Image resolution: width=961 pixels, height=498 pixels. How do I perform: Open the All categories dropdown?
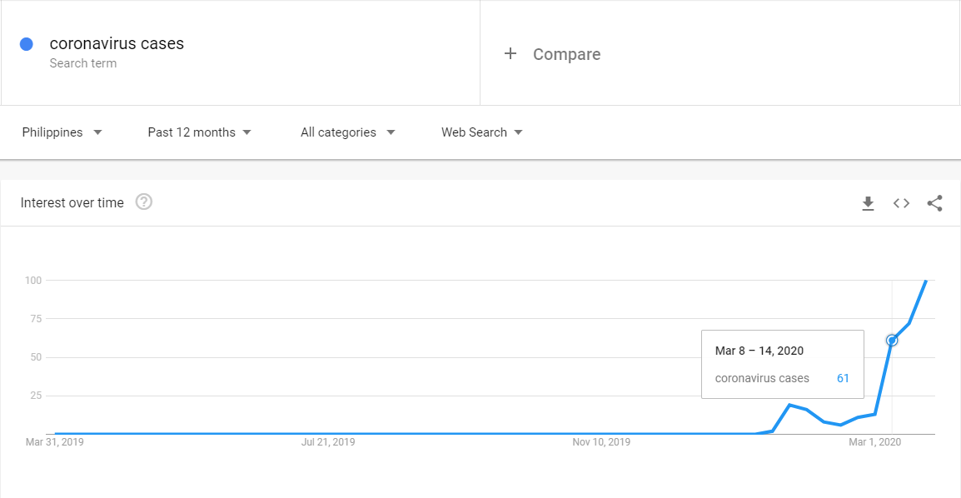(347, 132)
